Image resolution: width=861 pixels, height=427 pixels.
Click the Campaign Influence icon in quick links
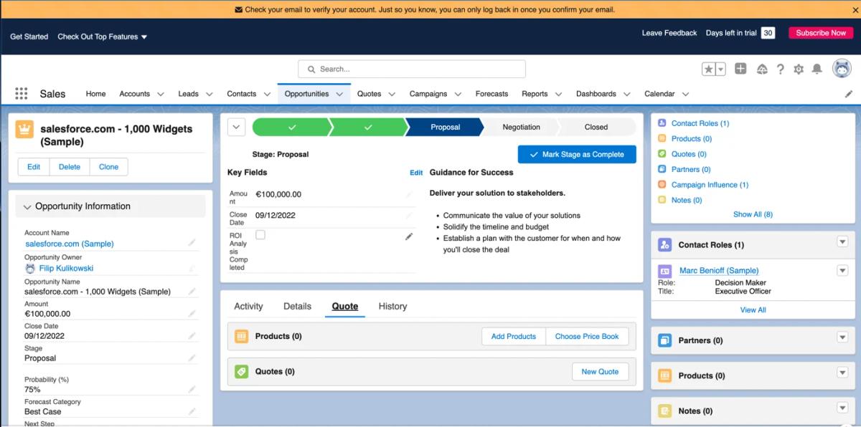662,185
